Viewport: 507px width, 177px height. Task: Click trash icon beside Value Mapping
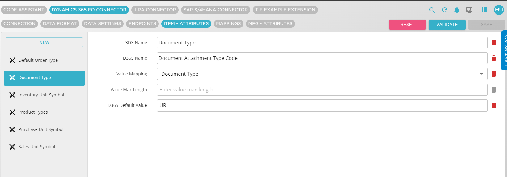click(x=494, y=74)
